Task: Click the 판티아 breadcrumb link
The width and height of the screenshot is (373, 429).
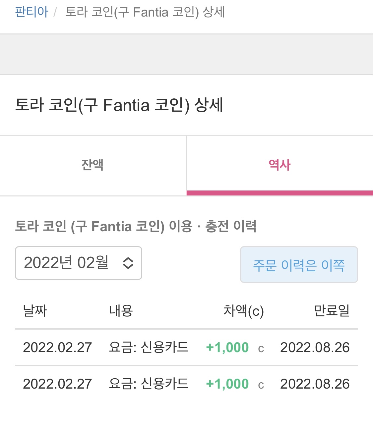Action: (x=32, y=12)
